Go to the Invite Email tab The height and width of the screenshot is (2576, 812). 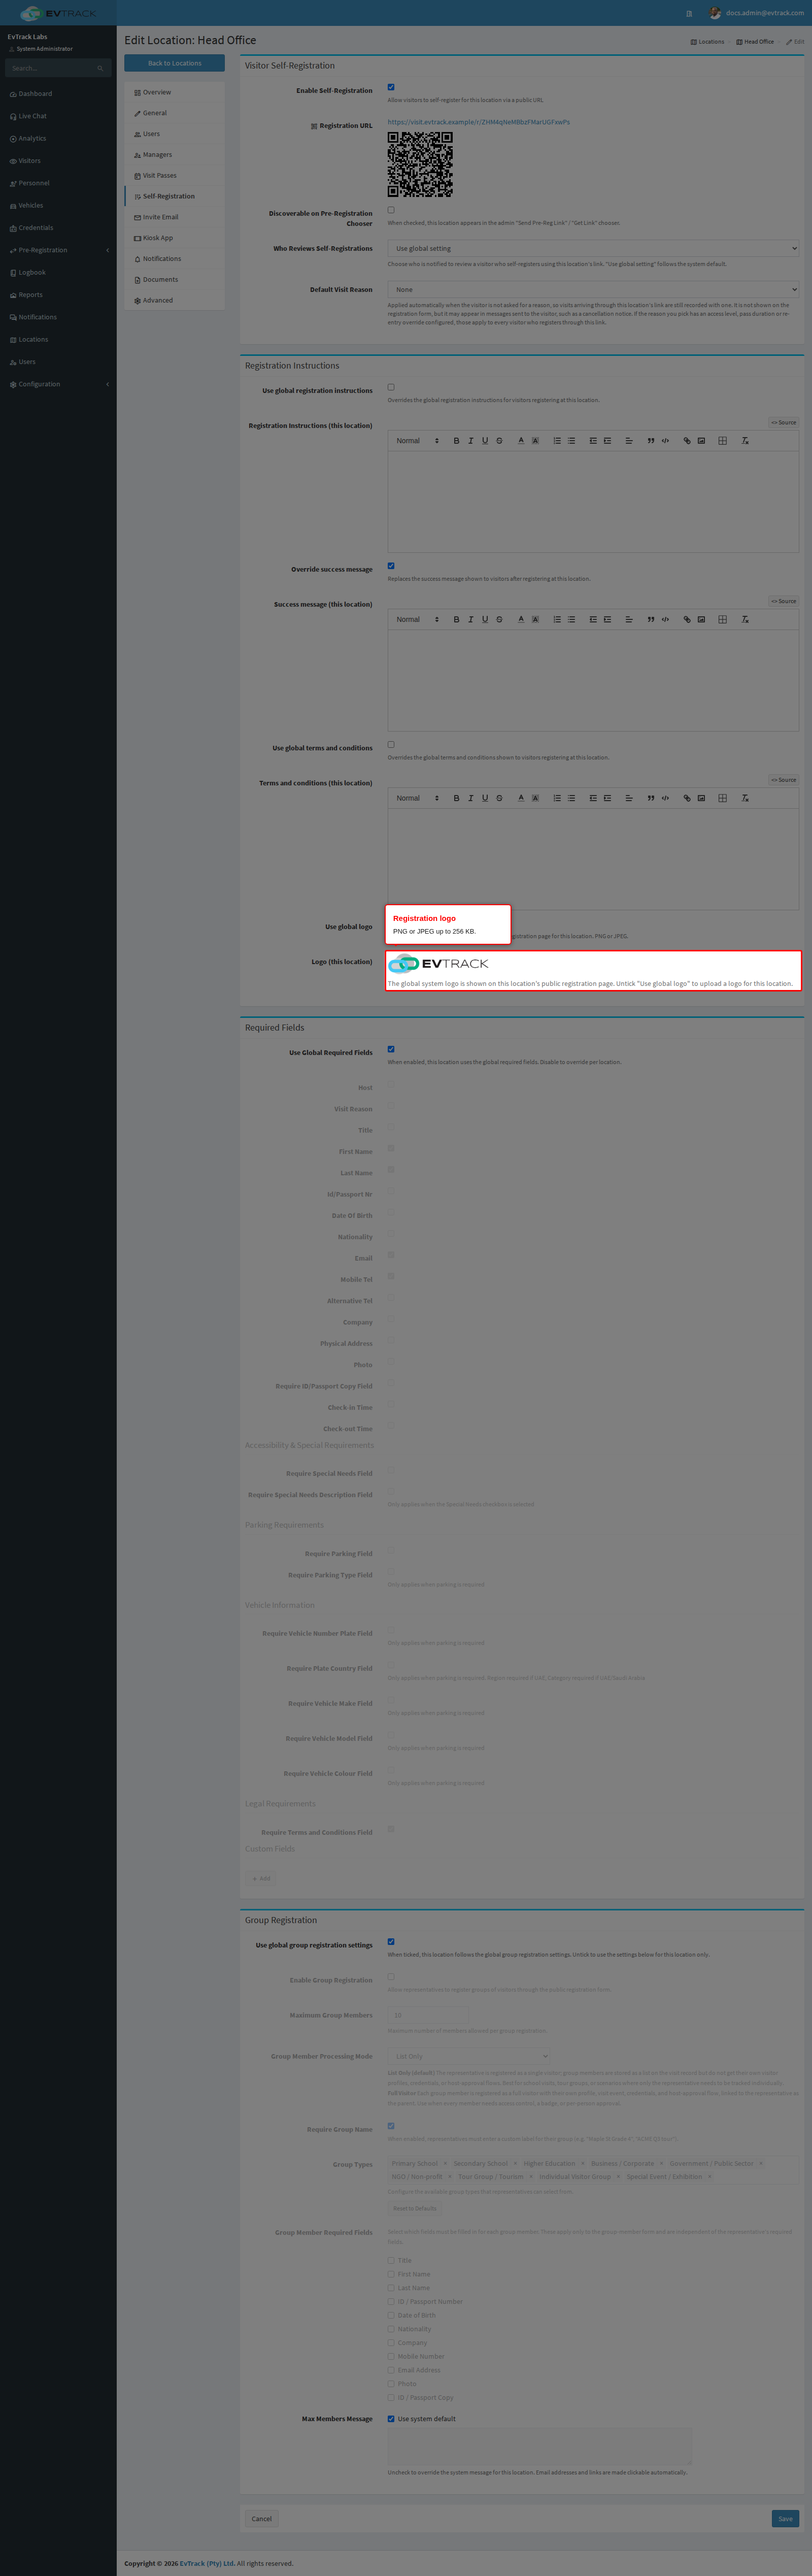click(174, 217)
